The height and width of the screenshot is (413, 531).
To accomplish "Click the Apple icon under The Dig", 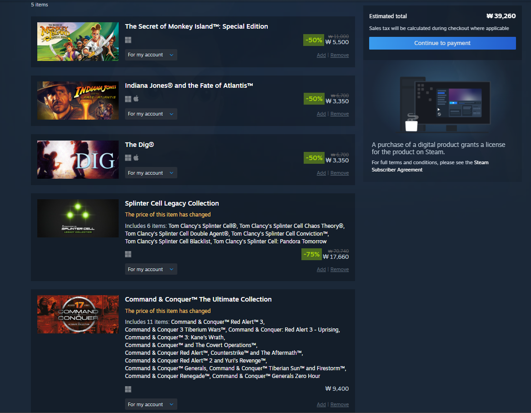I will 136,157.
